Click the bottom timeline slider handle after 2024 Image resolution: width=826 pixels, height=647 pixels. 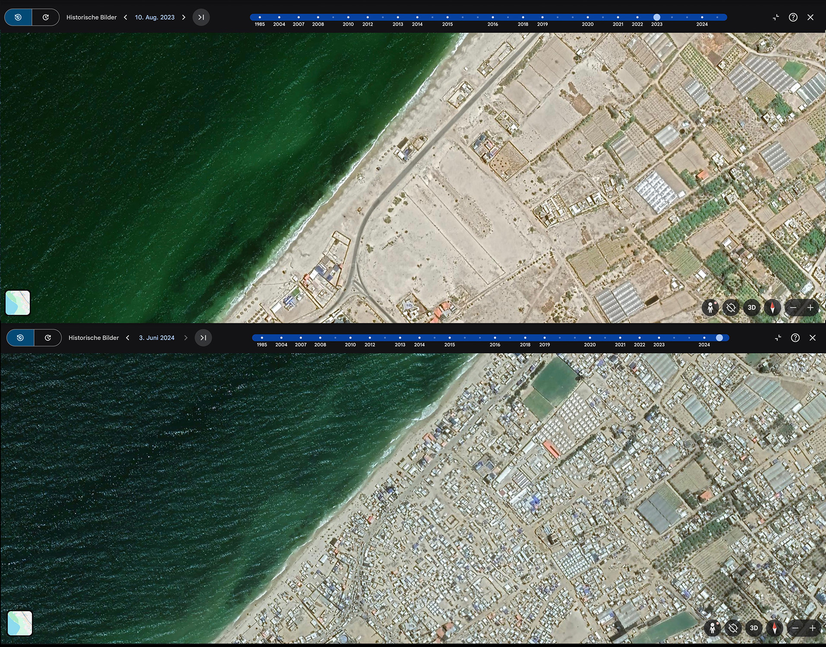coord(719,338)
